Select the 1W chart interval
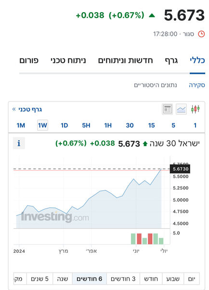 point(42,125)
